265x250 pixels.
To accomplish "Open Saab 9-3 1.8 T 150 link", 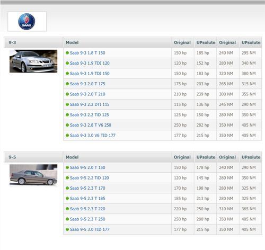I will [x=87, y=53].
